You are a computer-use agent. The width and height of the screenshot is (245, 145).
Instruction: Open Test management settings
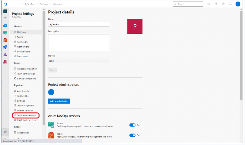coord(25,106)
